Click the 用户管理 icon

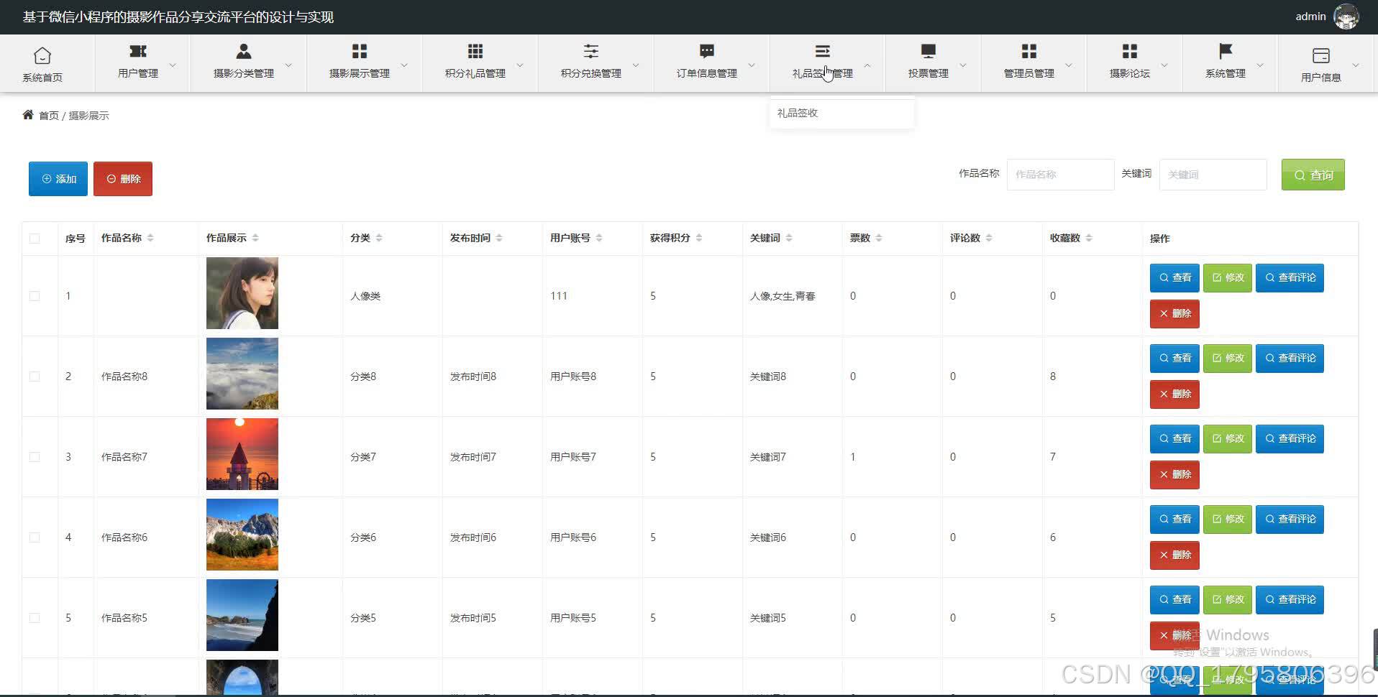[138, 51]
